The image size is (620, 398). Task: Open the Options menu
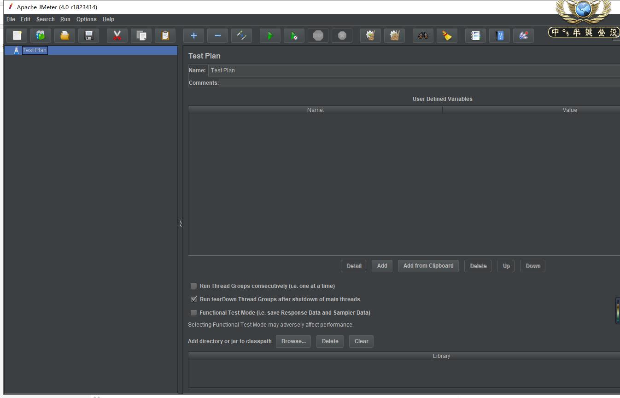(87, 19)
